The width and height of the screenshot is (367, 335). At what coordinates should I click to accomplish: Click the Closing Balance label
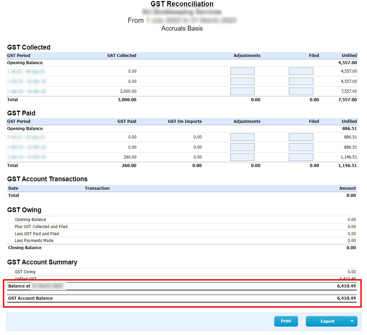[x=25, y=247]
